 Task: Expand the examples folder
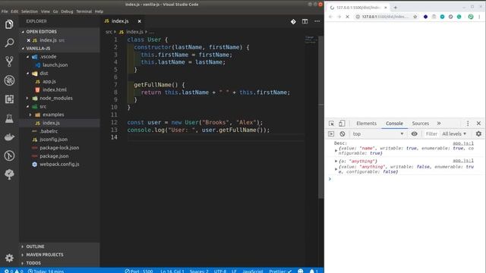point(30,115)
